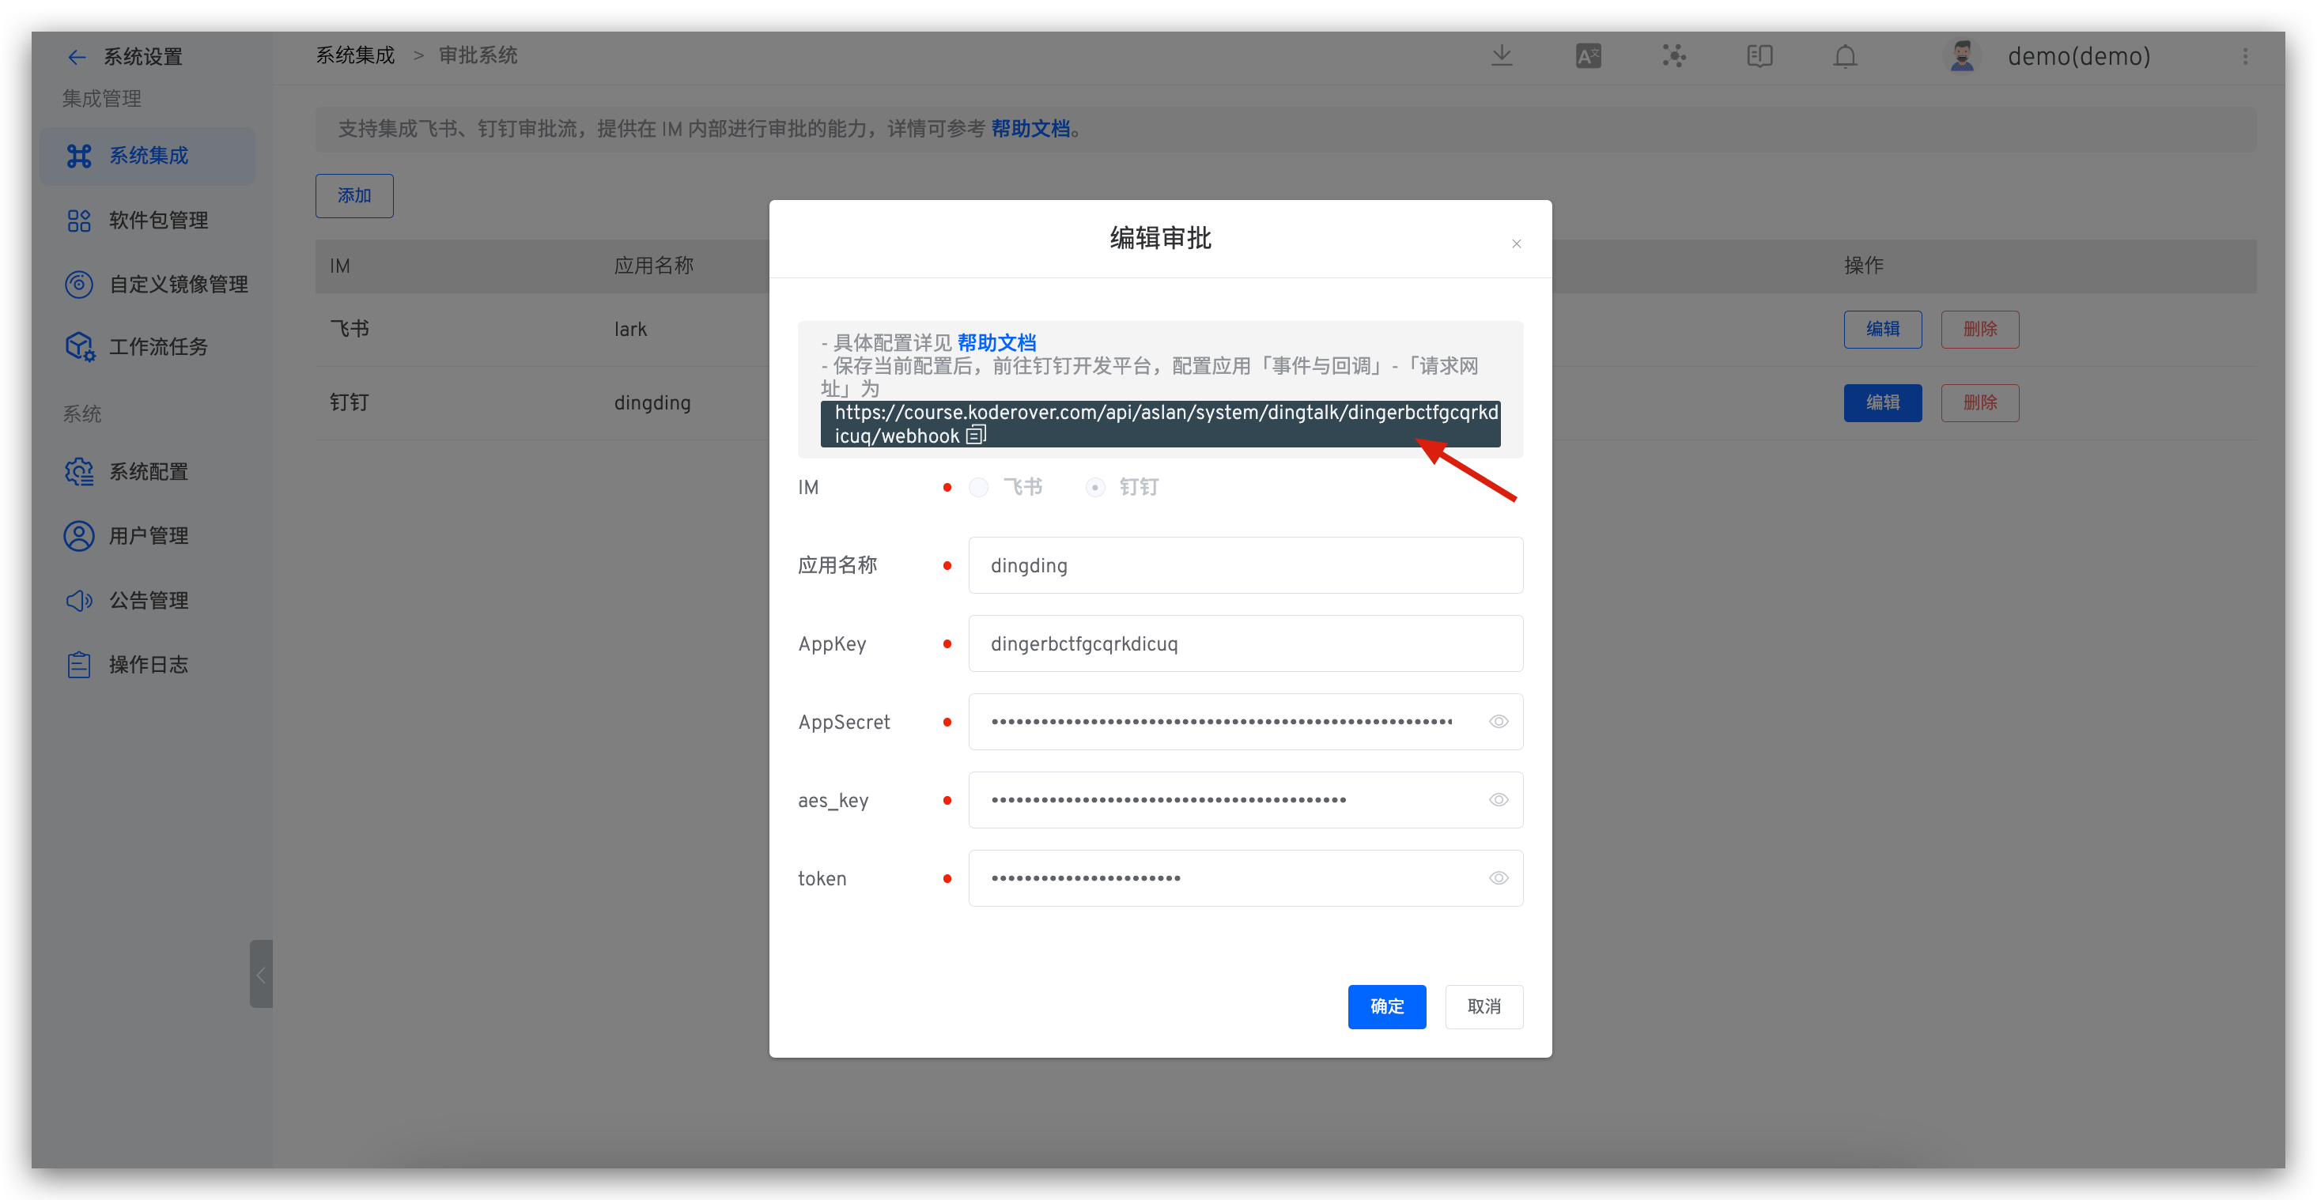
Task: Reveal AppSecret with the eye icon
Action: 1498,722
